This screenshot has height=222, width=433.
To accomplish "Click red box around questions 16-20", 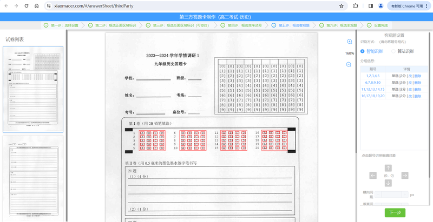I will 274,140.
